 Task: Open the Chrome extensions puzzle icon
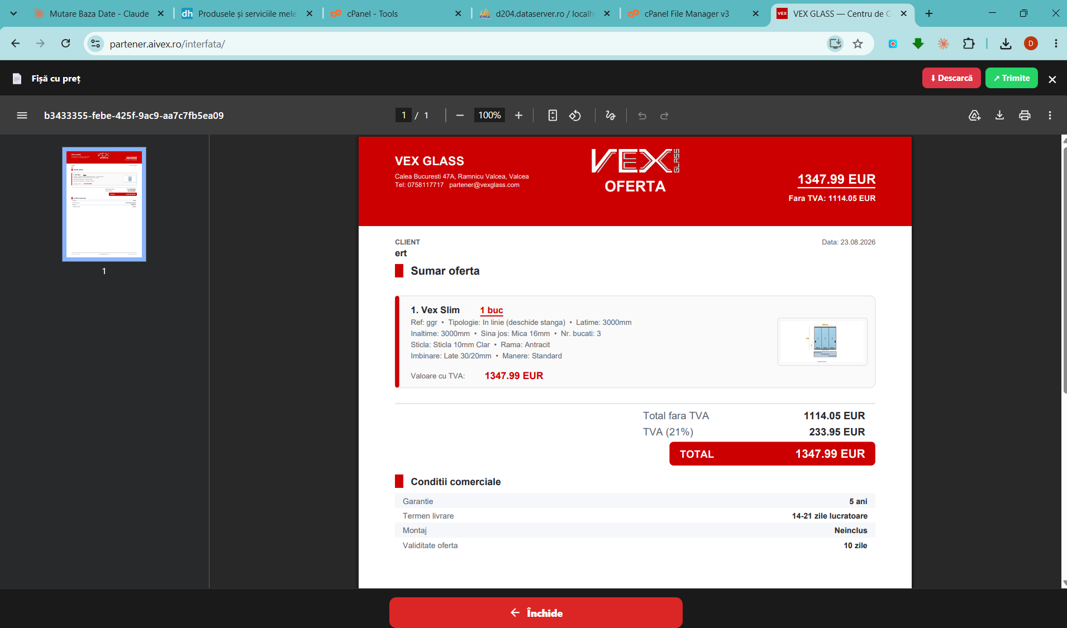tap(969, 44)
